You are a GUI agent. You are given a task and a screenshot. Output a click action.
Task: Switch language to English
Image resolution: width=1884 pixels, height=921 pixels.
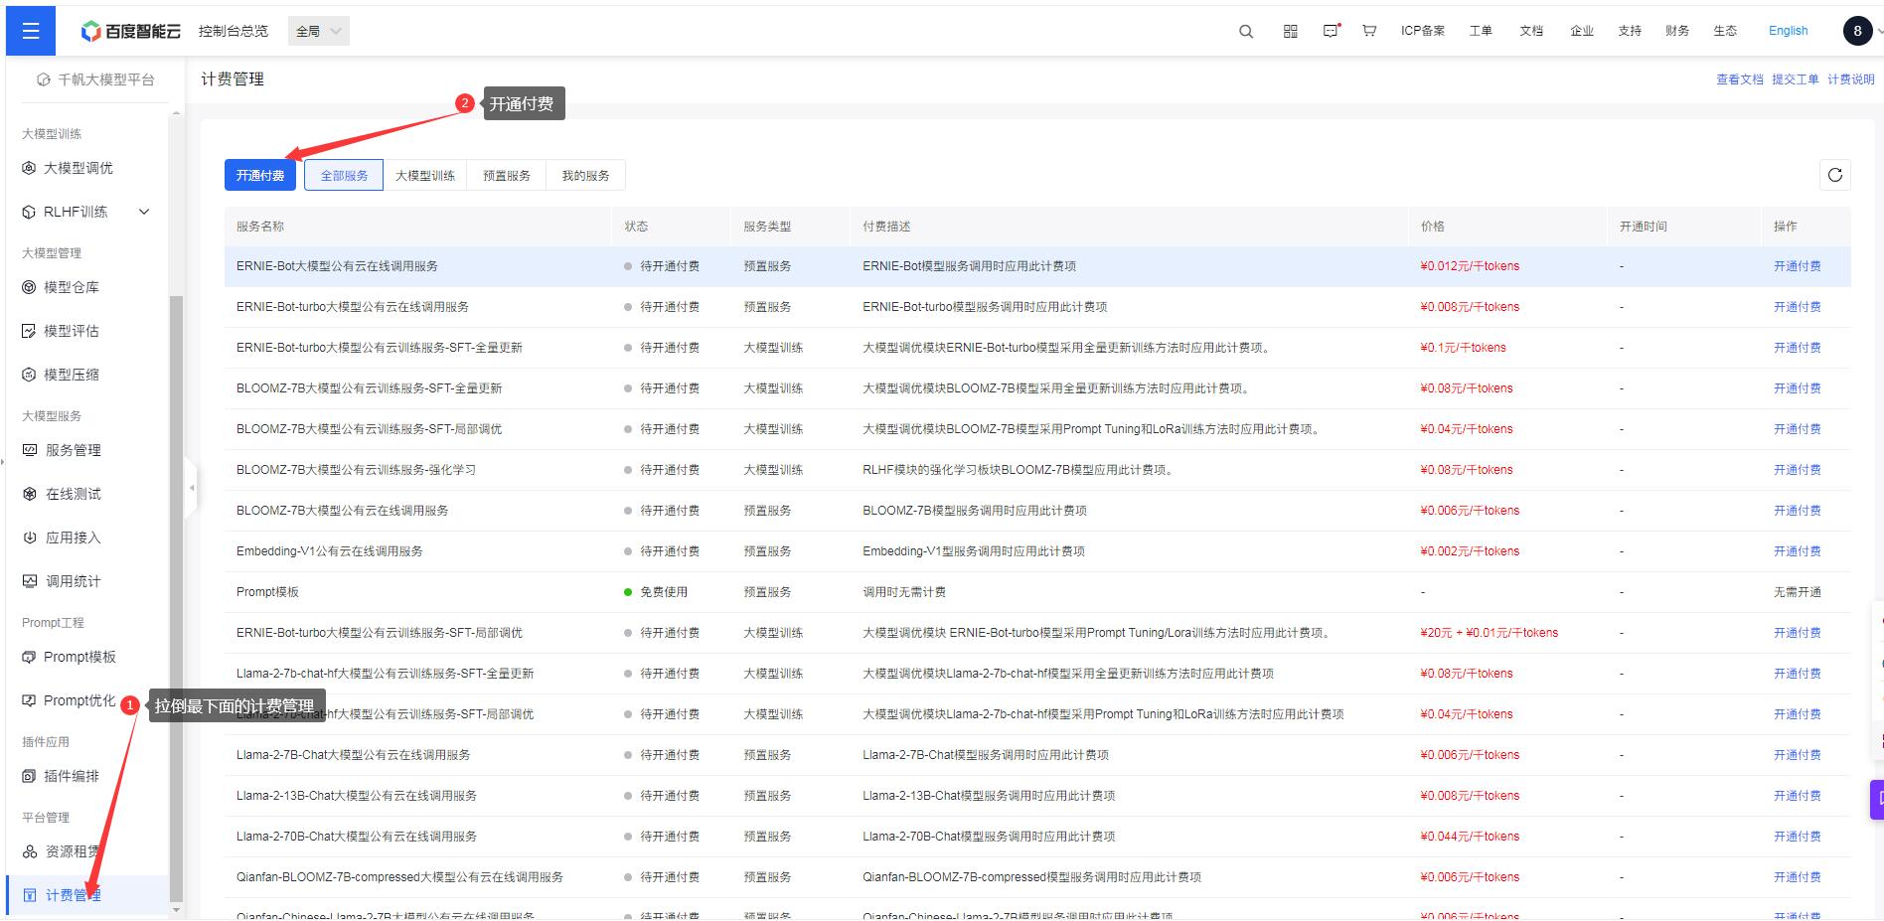click(1788, 31)
